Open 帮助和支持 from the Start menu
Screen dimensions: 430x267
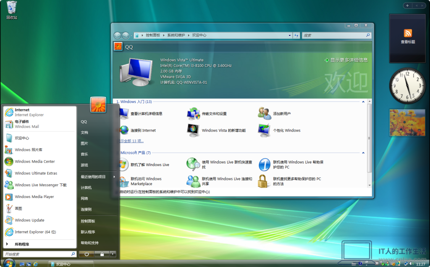[x=90, y=243]
